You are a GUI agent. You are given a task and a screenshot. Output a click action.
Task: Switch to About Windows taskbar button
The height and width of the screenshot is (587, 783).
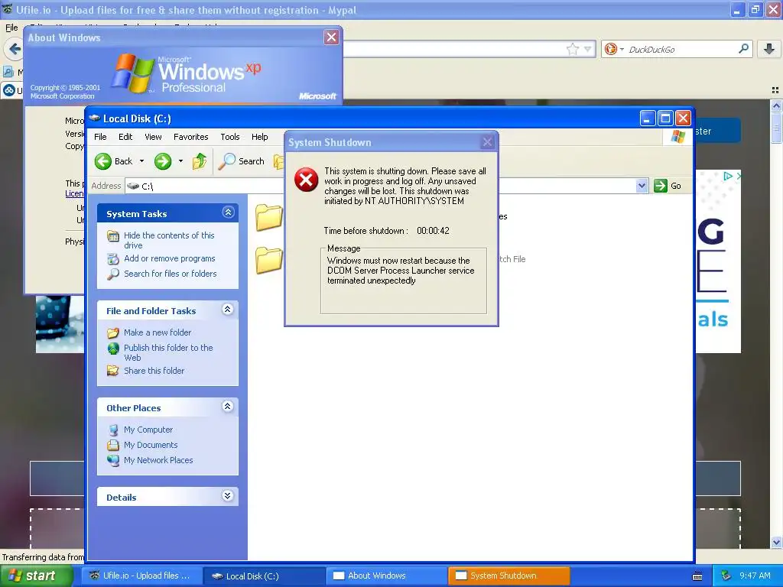(x=387, y=576)
